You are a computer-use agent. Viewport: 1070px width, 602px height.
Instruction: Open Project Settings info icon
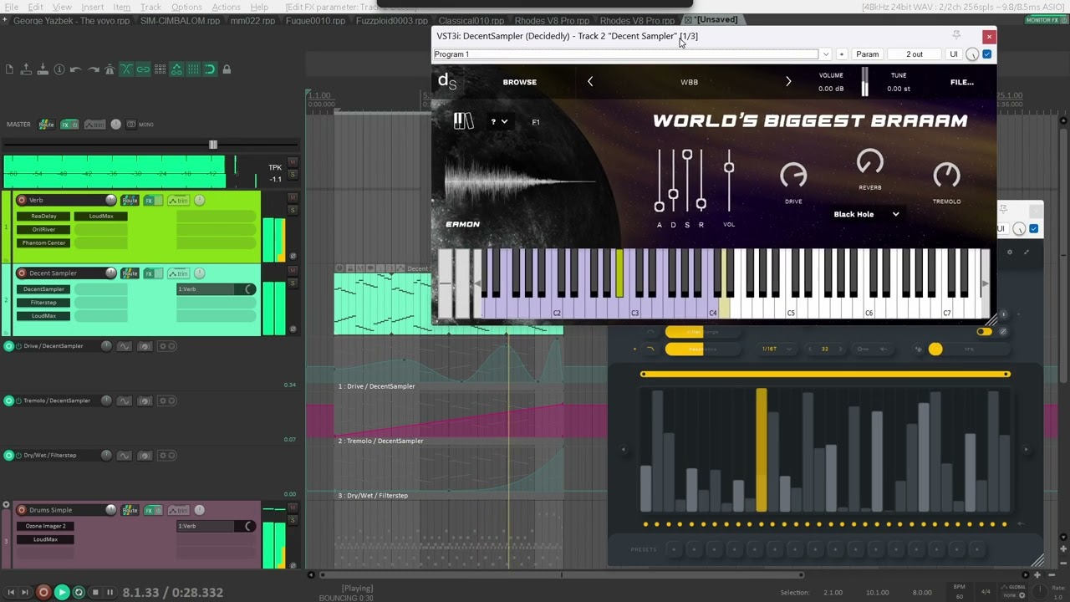tap(59, 69)
